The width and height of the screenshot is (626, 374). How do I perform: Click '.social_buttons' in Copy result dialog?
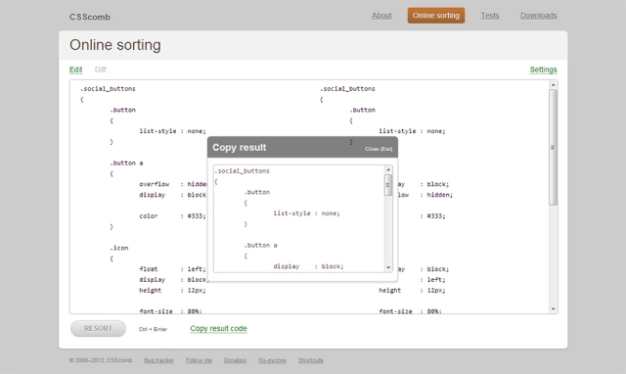coord(242,171)
